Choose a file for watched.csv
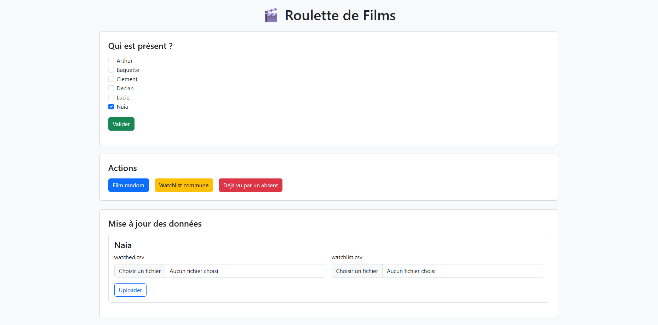Image resolution: width=658 pixels, height=325 pixels. (x=140, y=271)
